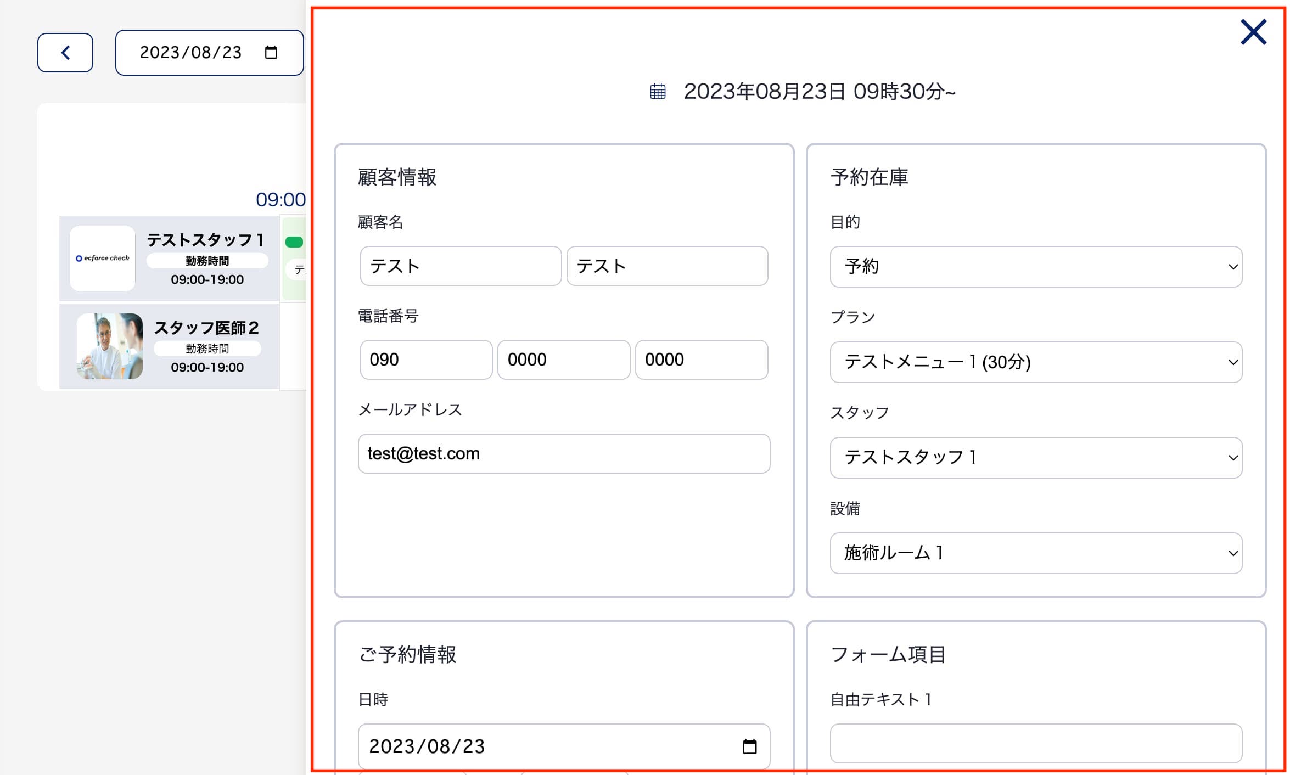This screenshot has height=775, width=1290.
Task: Select the ecforce check logo thumbnail
Action: (x=103, y=258)
